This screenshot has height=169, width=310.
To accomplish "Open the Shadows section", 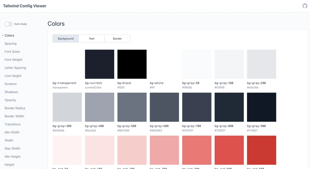I will click(11, 92).
